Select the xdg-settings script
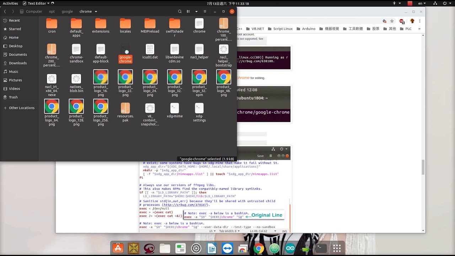The width and height of the screenshot is (455, 256). coord(199,112)
